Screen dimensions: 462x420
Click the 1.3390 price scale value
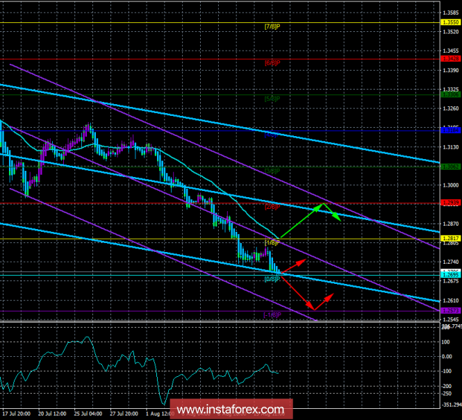(451, 70)
